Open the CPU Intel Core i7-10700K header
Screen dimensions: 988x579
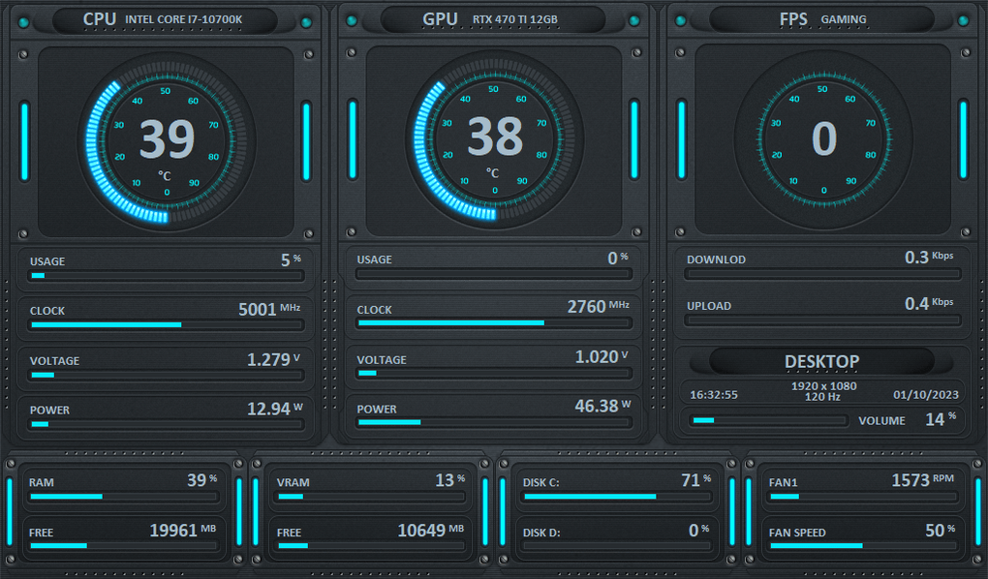[x=167, y=19]
